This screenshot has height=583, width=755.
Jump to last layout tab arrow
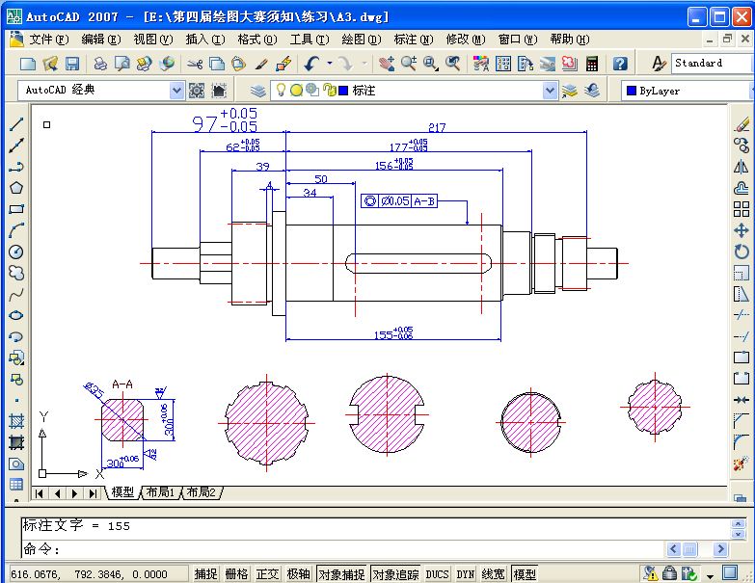(93, 493)
